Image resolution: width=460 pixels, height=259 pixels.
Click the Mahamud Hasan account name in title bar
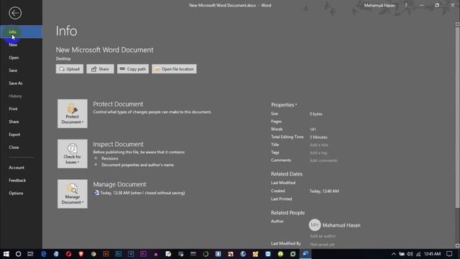click(x=379, y=5)
